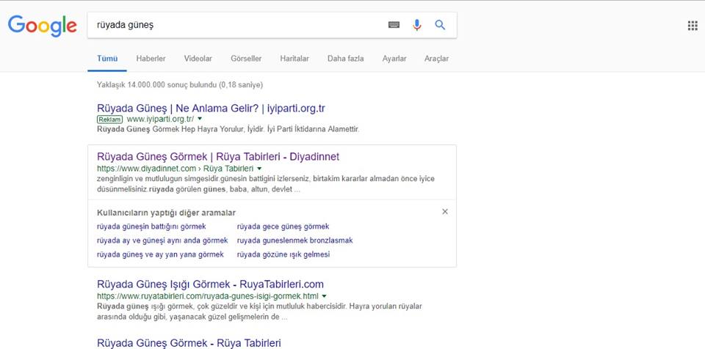Switch to the Haberler tab

tap(151, 59)
